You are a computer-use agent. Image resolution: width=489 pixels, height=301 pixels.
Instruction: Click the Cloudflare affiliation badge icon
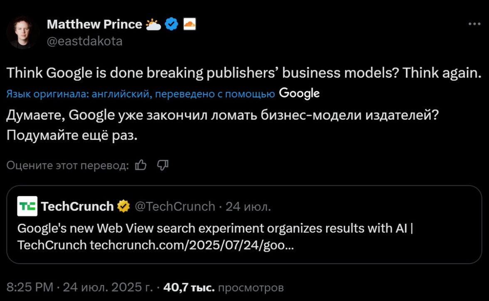click(x=190, y=24)
